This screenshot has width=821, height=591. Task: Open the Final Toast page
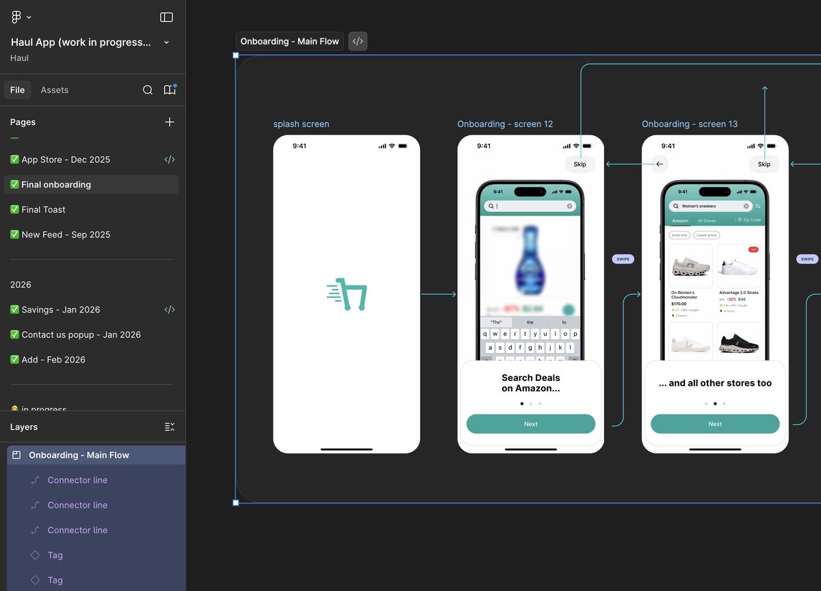click(38, 210)
